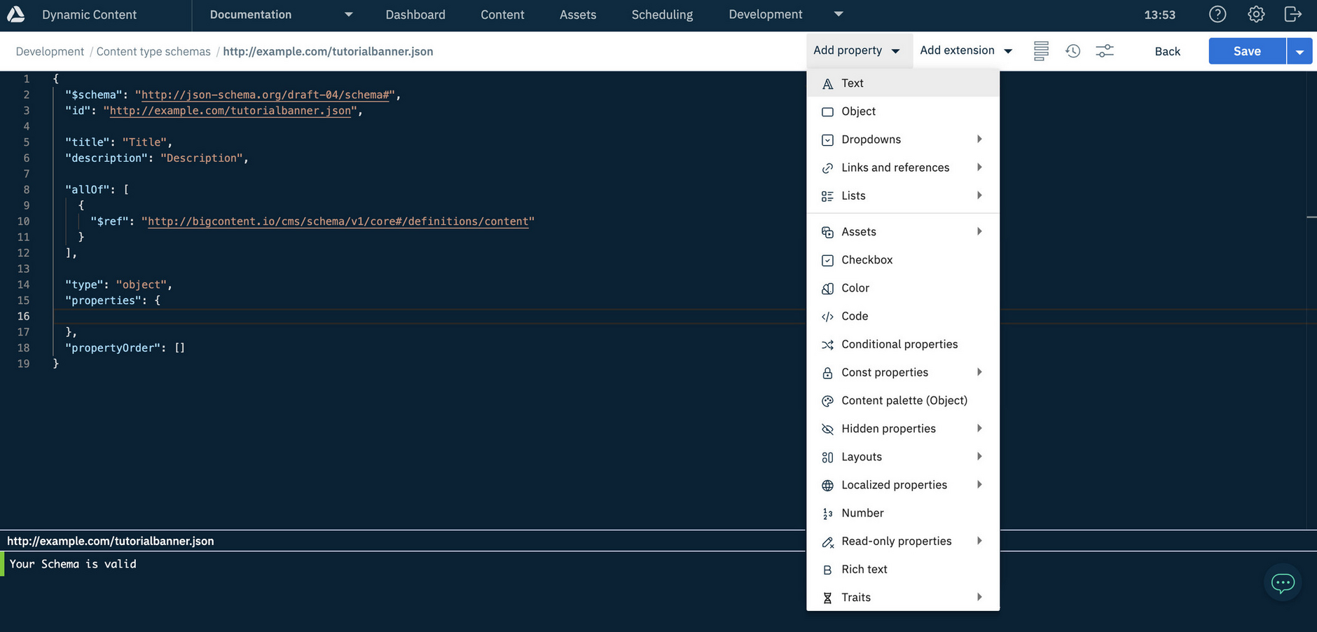Expand the Dropdowns submenu arrow
Image resolution: width=1317 pixels, height=632 pixels.
tap(979, 139)
